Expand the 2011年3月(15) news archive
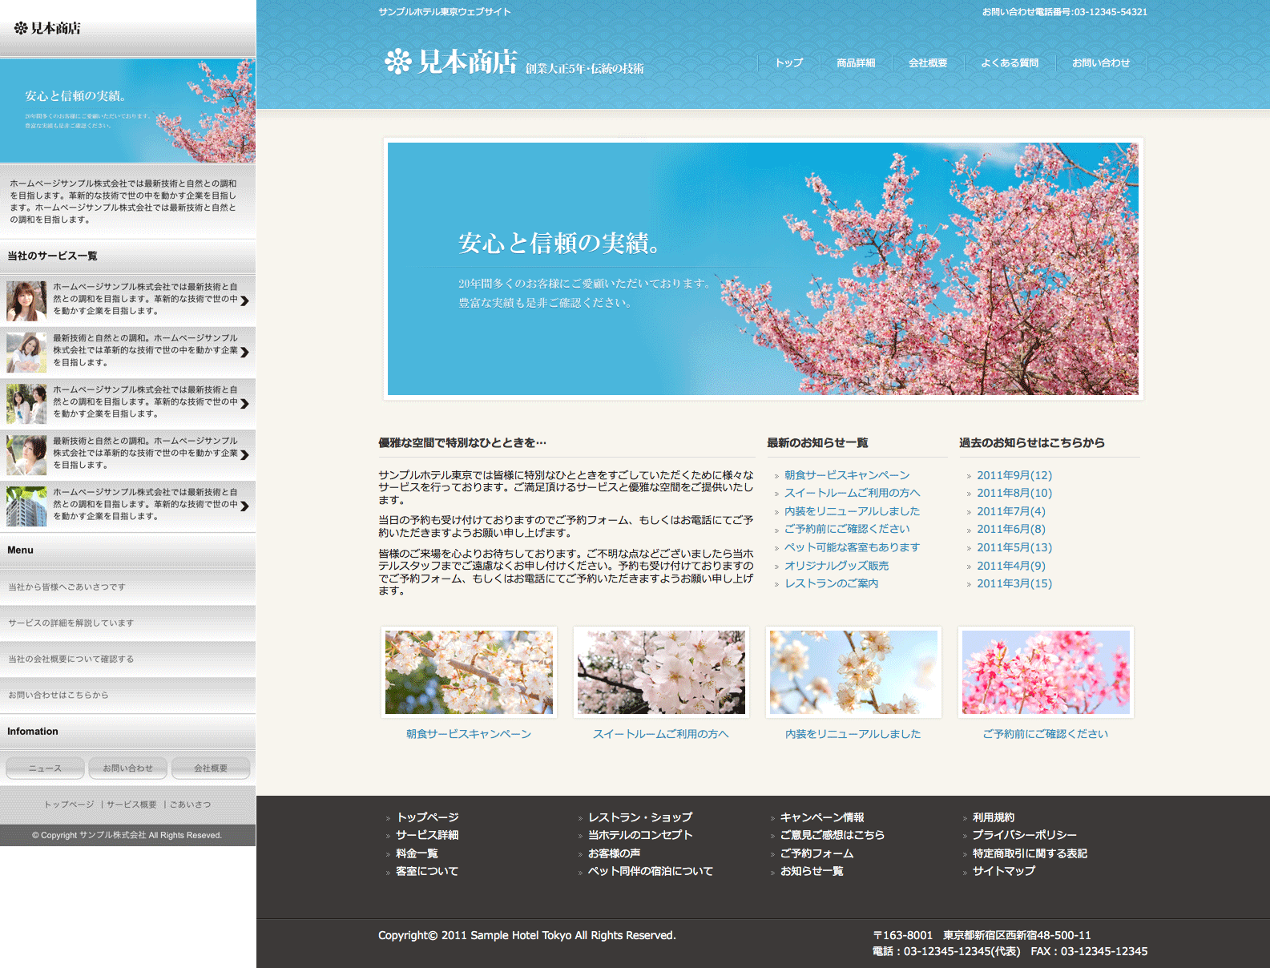Image resolution: width=1270 pixels, height=968 pixels. 1014,583
